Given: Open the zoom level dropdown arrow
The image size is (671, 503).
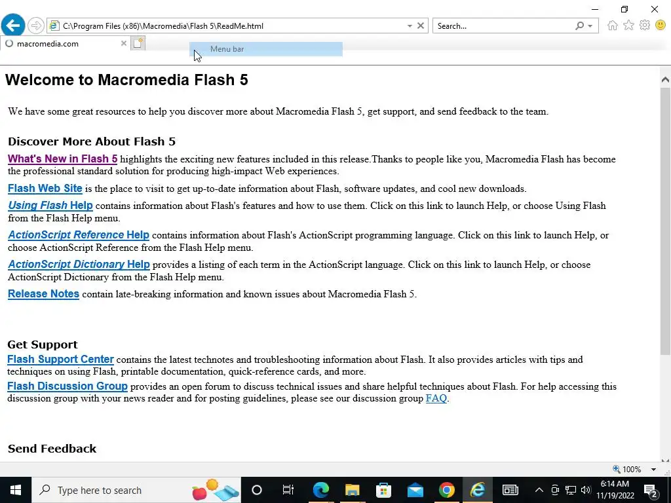Looking at the screenshot, I should tap(653, 469).
